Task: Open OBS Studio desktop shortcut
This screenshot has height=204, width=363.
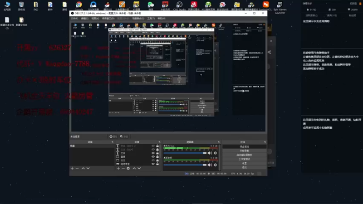Action: 179,6
